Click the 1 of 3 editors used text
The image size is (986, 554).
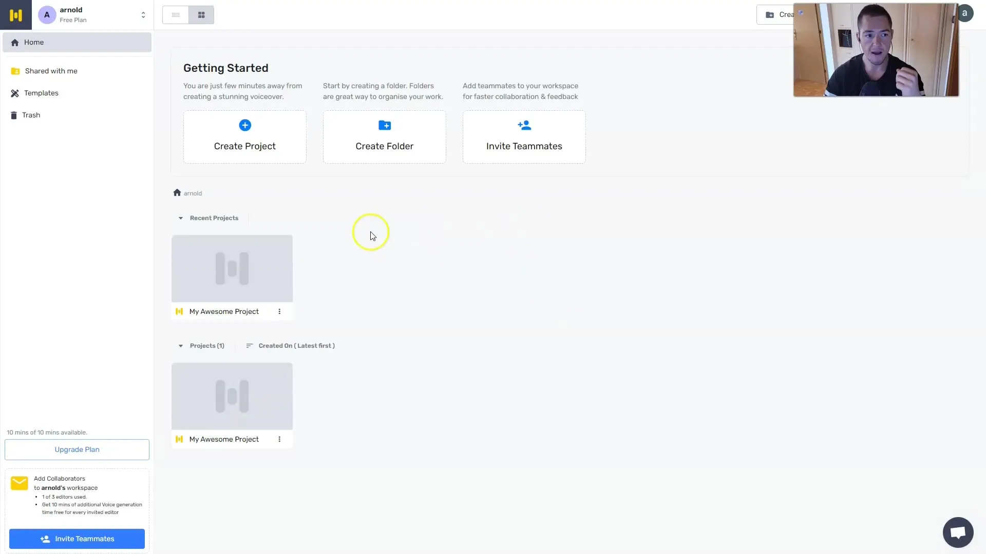tap(64, 497)
